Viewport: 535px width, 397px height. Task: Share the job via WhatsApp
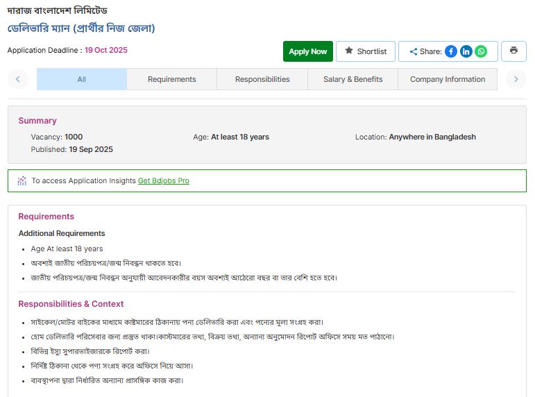point(481,51)
